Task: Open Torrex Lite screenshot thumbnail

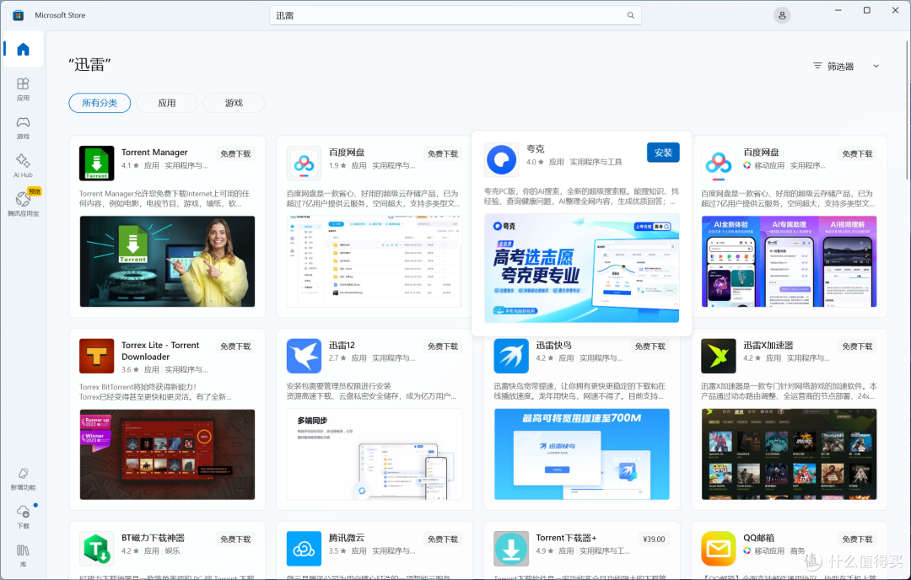Action: 167,454
